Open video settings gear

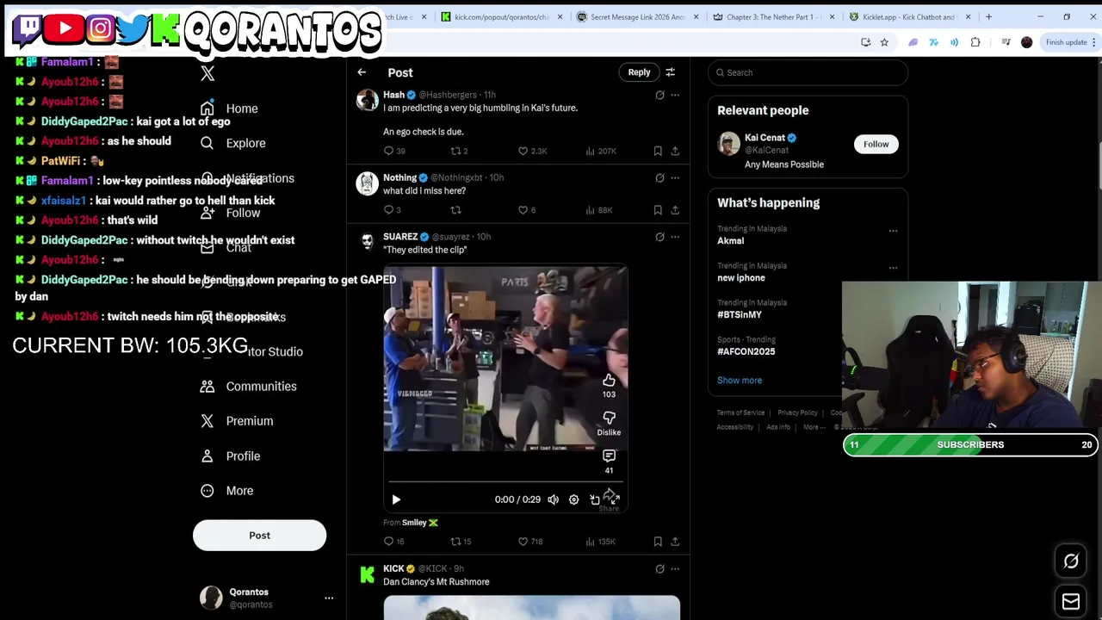(573, 499)
